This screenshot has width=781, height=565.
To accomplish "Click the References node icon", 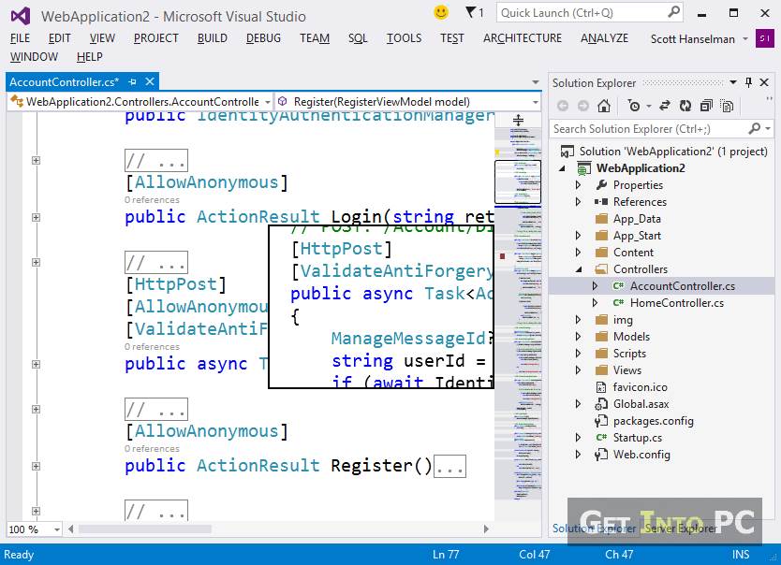I will pos(601,201).
